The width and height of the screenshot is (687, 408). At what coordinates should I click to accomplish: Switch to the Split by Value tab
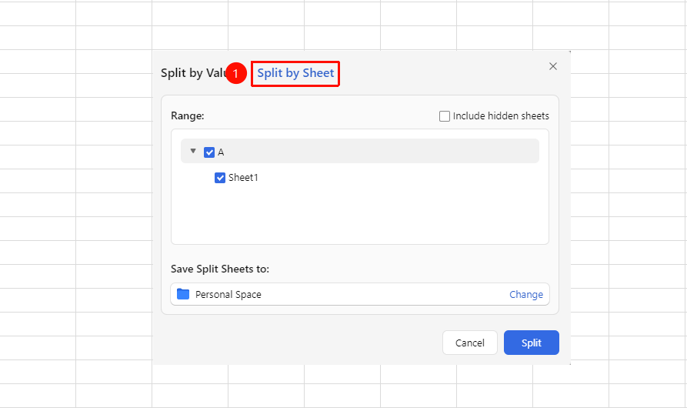pos(193,73)
